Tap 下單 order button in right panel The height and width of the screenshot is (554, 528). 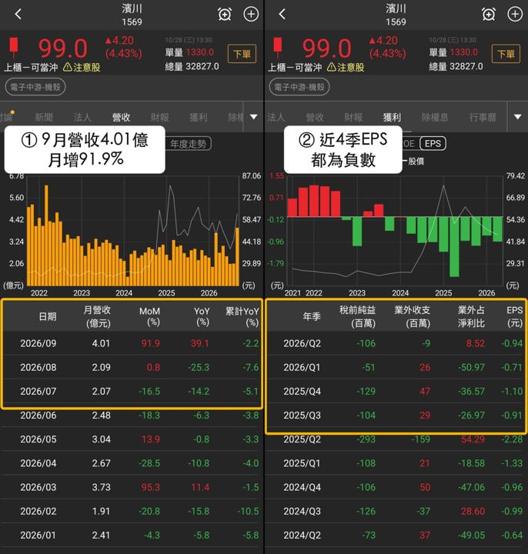[506, 54]
